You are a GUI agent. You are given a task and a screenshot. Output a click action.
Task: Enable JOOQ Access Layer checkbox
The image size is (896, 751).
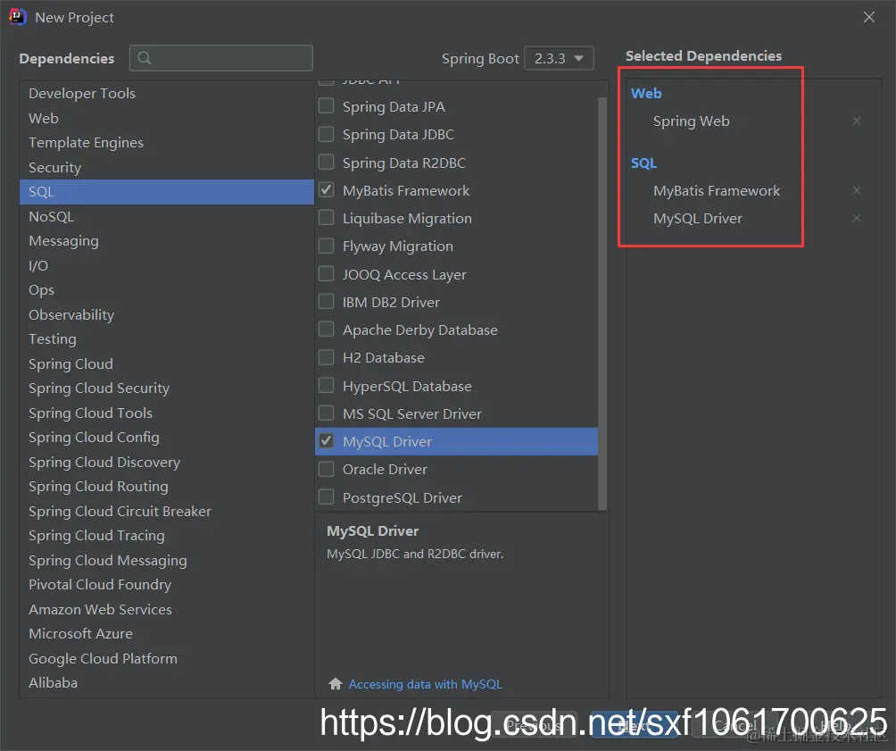click(x=327, y=273)
